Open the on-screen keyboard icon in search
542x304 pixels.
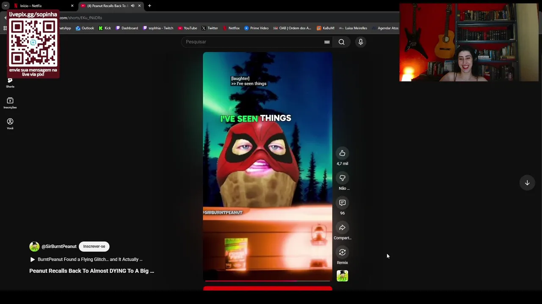[327, 42]
